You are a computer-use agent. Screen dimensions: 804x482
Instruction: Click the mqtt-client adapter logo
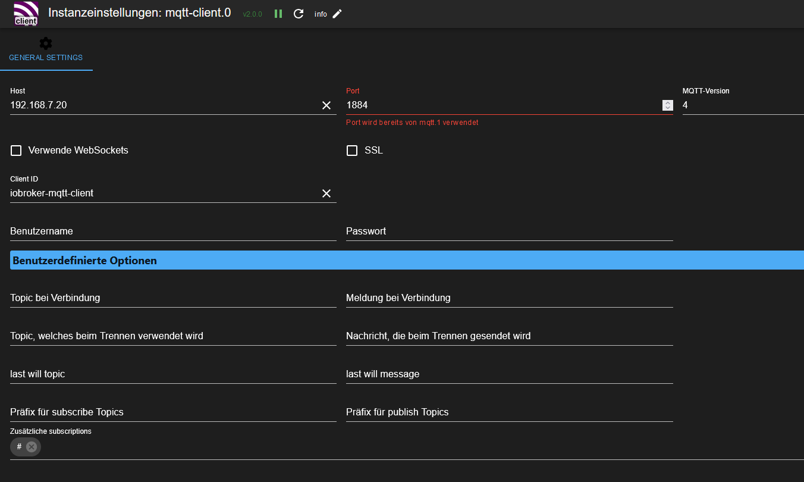[26, 14]
